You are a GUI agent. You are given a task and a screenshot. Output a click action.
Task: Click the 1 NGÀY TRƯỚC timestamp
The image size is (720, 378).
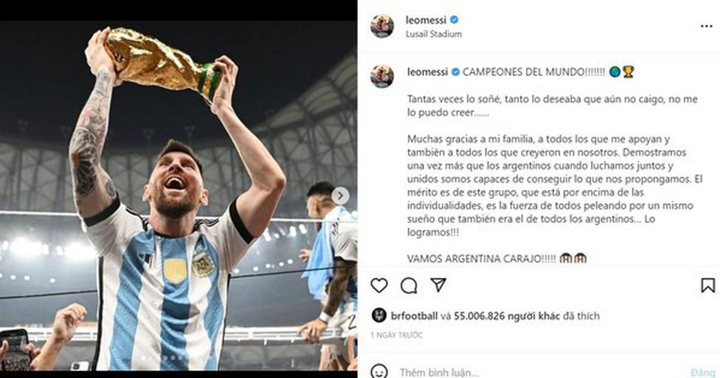(x=396, y=335)
